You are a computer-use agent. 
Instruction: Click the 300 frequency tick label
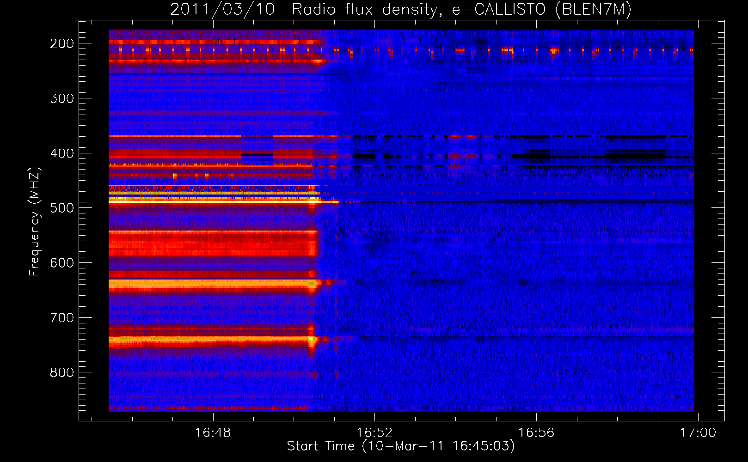tap(62, 98)
